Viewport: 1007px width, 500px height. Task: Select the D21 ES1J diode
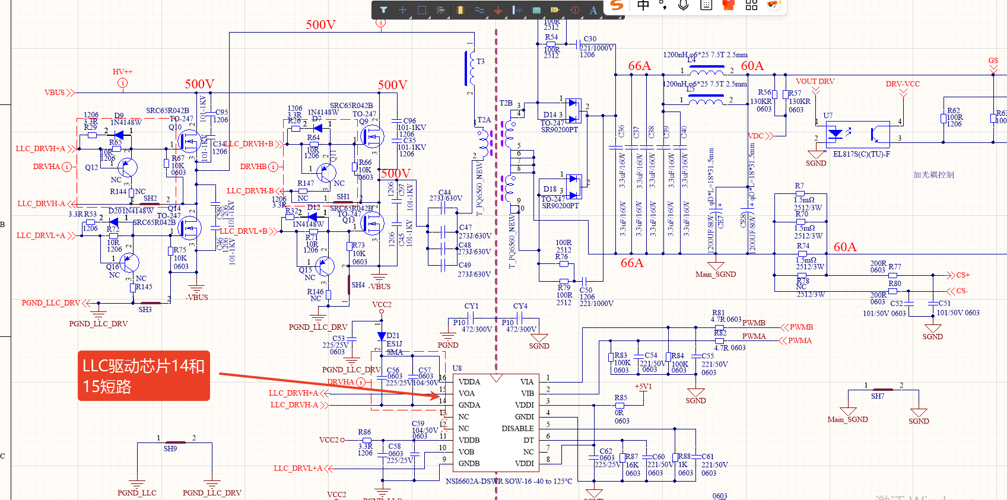(382, 336)
